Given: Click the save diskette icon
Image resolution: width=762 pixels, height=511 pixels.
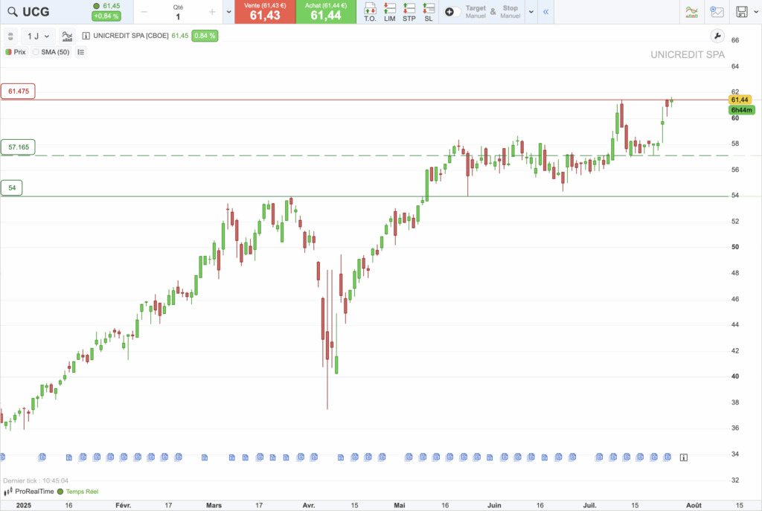Looking at the screenshot, I should tap(742, 12).
